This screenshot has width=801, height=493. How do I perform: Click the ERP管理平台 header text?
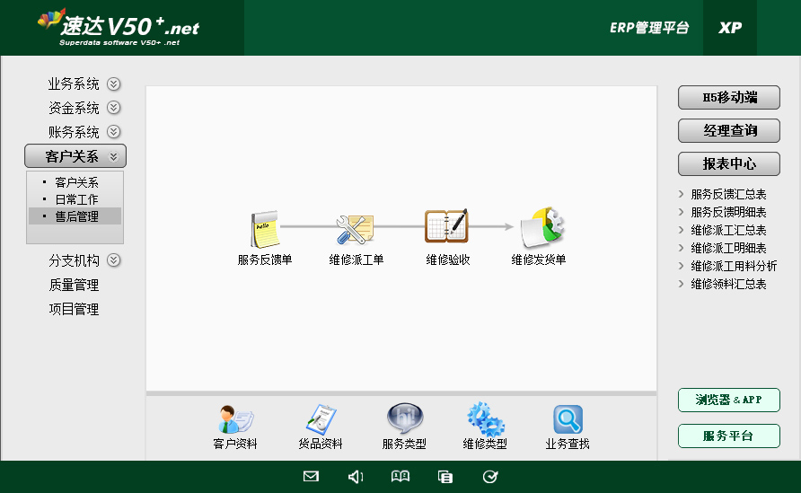[x=649, y=28]
